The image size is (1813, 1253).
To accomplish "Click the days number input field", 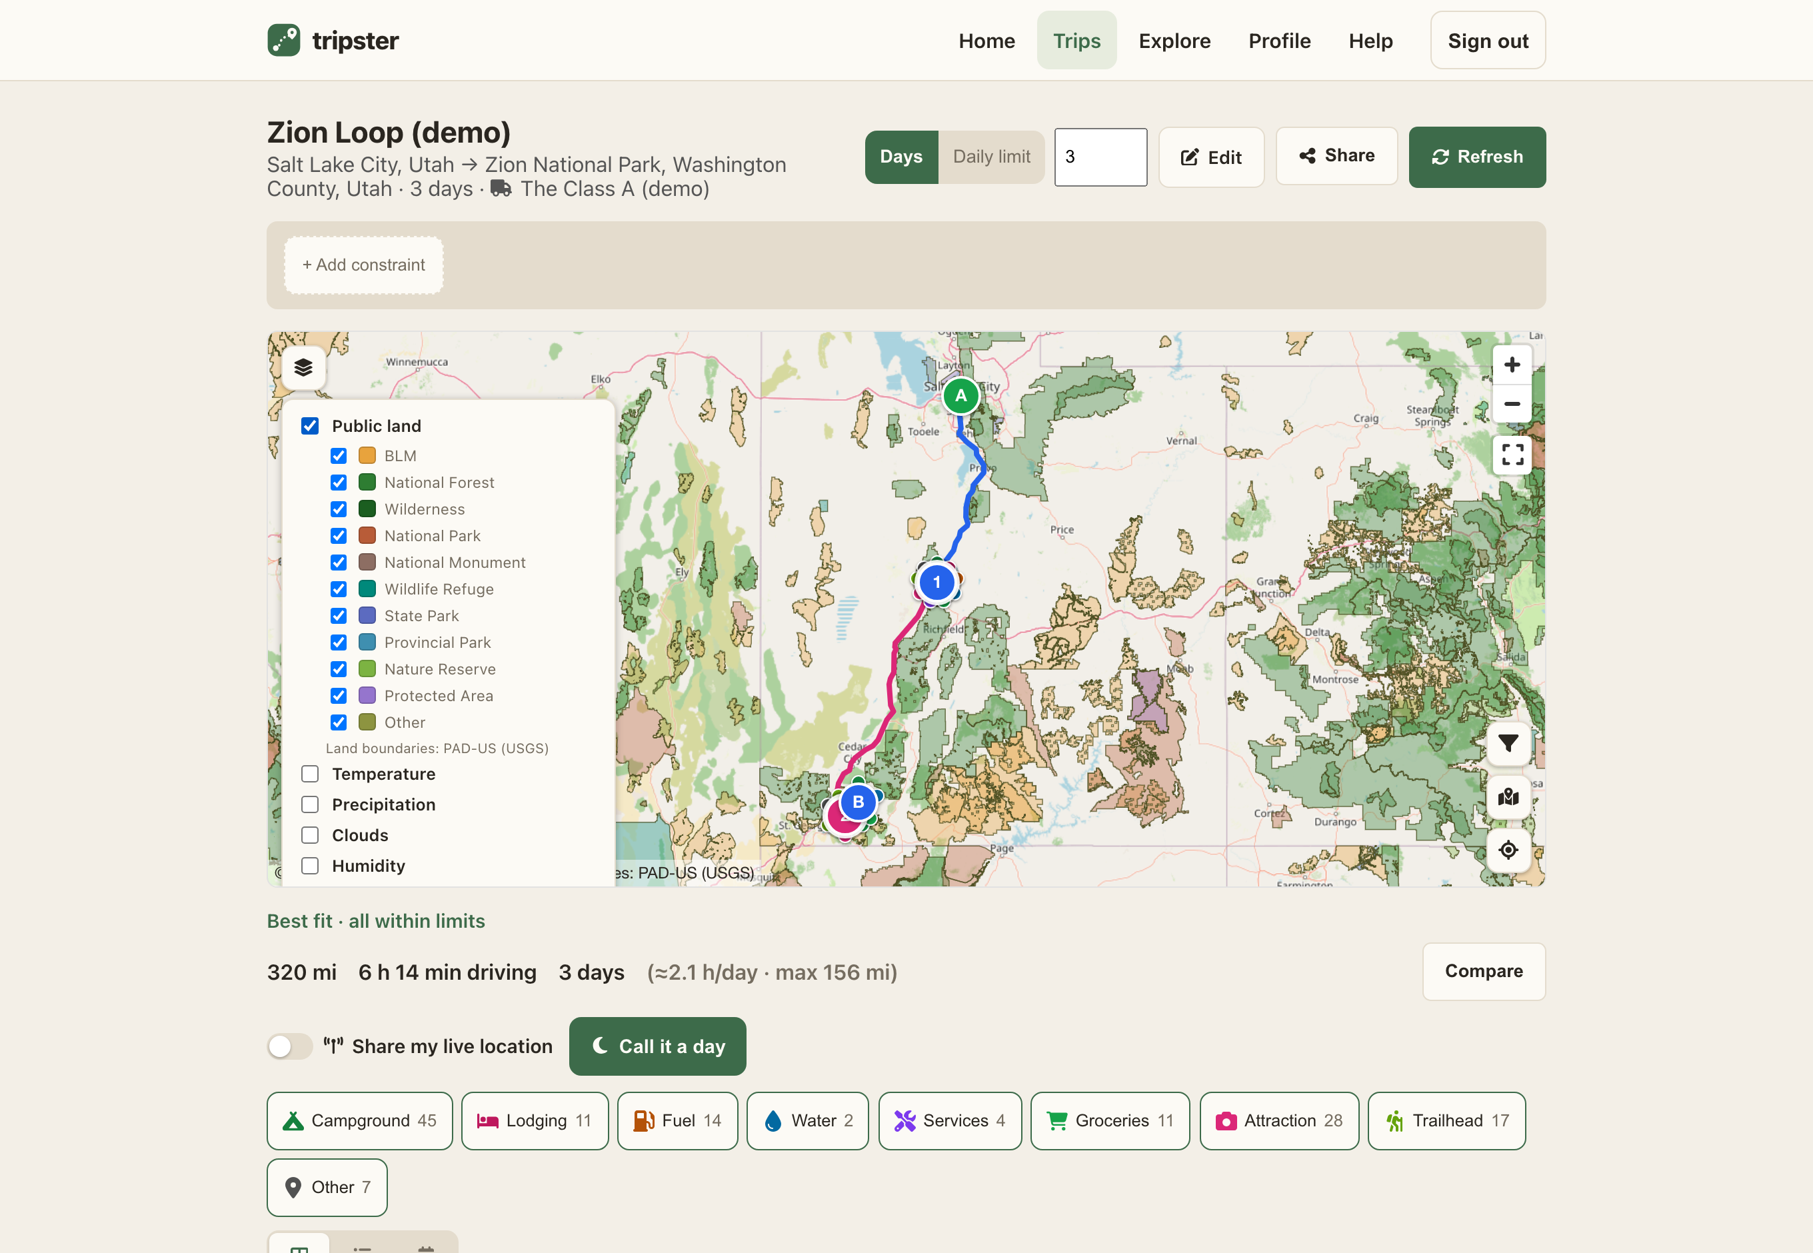I will 1100,157.
